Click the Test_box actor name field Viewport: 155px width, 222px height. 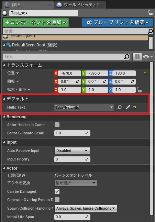click(x=44, y=13)
